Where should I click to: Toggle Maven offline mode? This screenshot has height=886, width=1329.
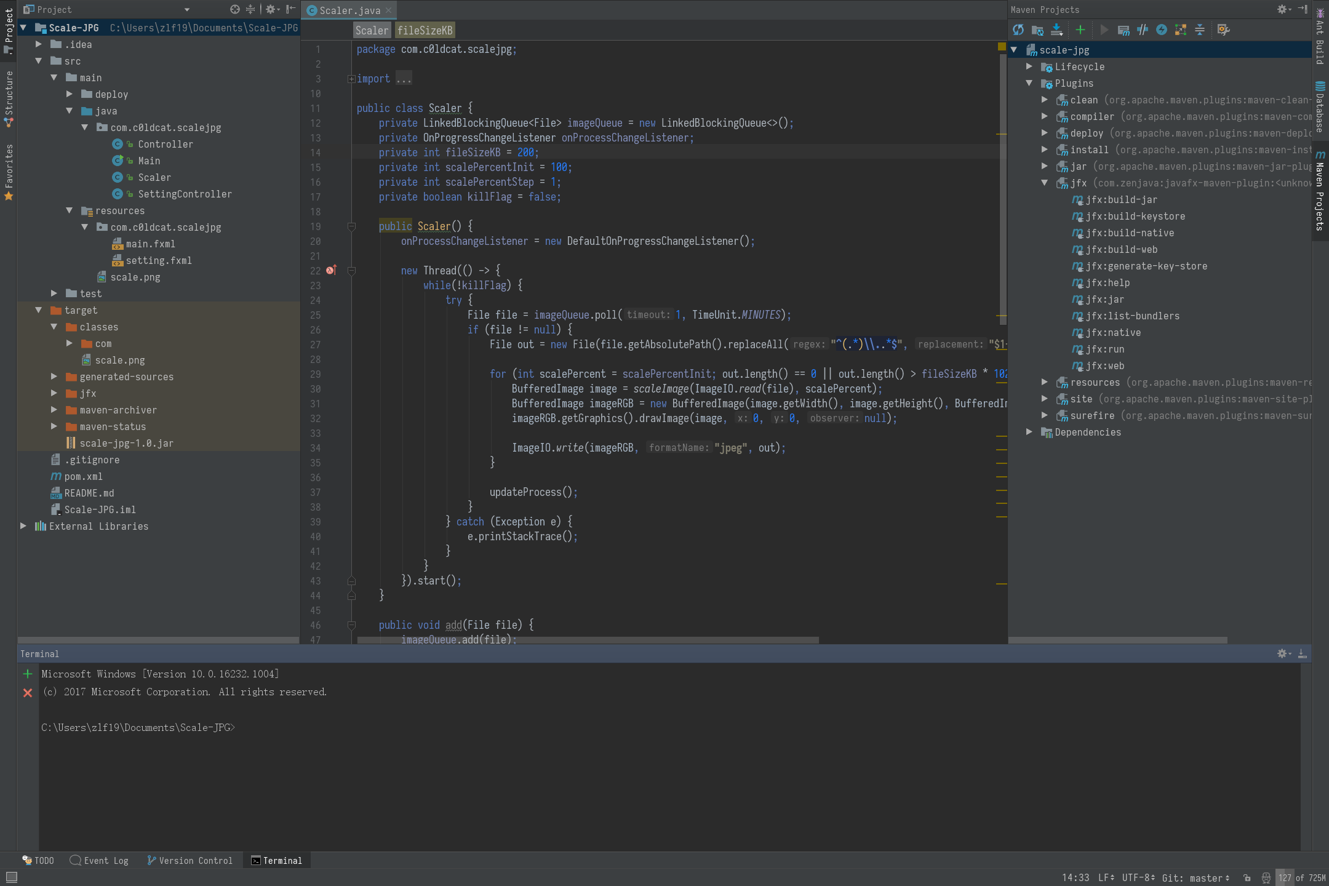click(x=1143, y=30)
